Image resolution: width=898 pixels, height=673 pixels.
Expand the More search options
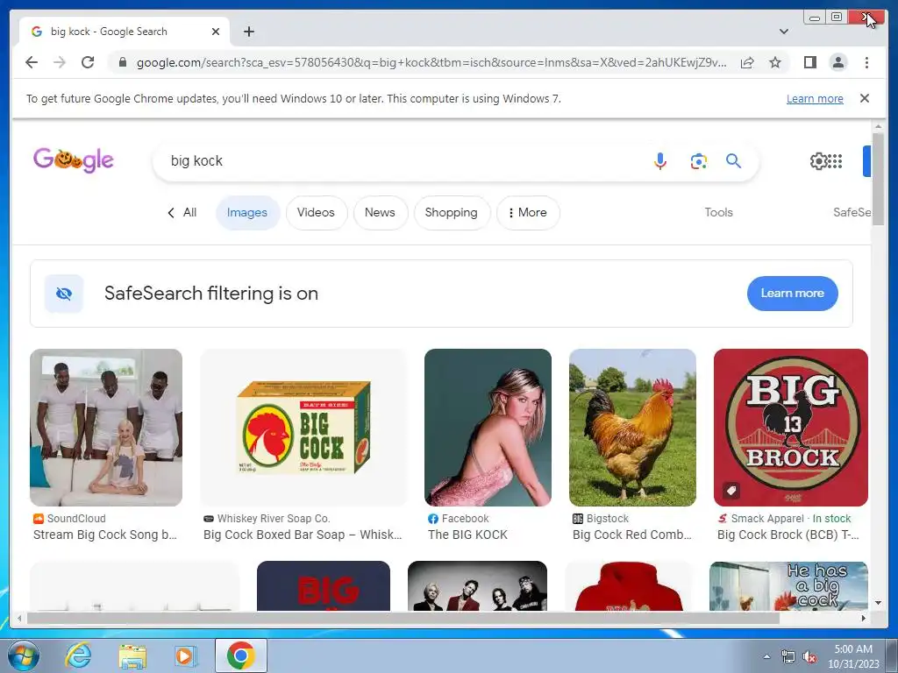527,213
